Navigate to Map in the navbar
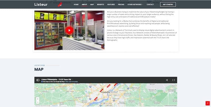Image resolution: width=211 pixels, height=107 pixels. pyautogui.click(x=92, y=4)
